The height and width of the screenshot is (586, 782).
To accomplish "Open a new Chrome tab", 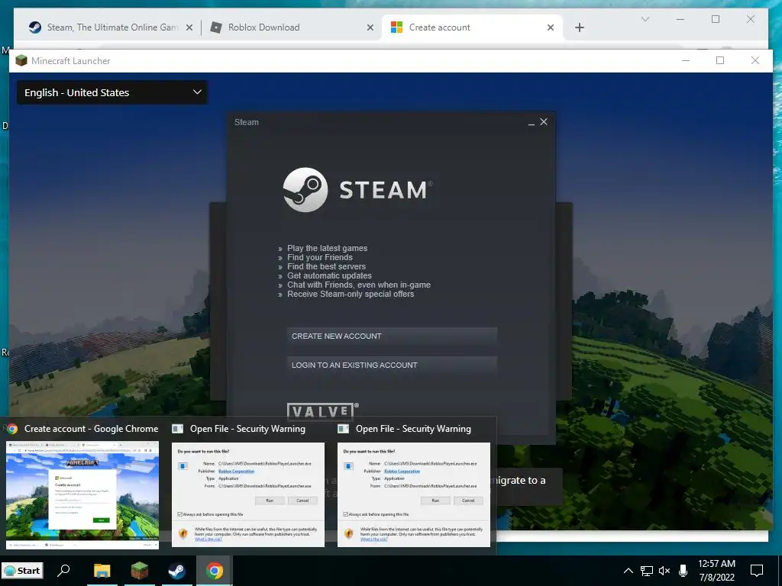I will 580,28.
